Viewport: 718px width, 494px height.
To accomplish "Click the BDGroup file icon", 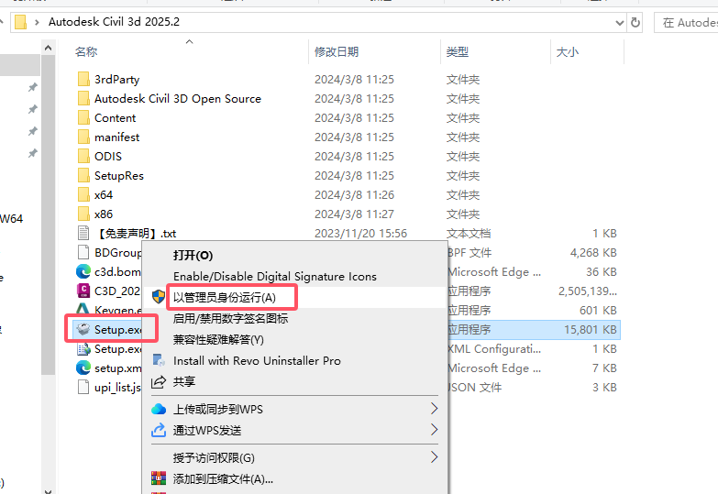I will (83, 252).
